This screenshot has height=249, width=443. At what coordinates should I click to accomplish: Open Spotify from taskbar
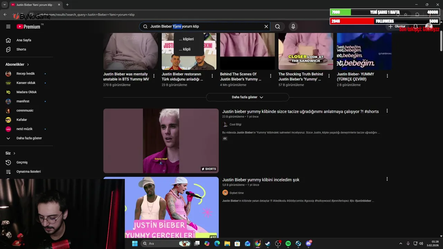[288, 243]
